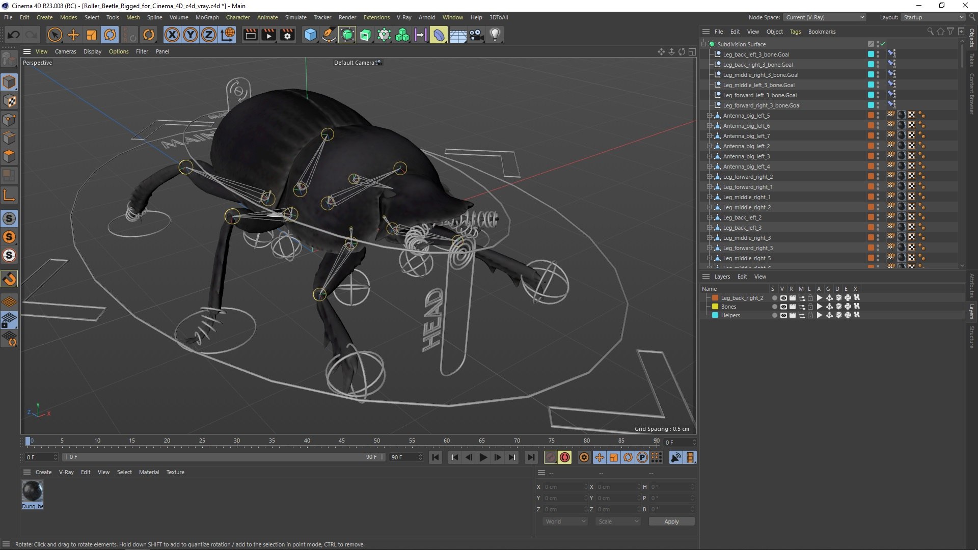Play the animation forward
Viewport: 978px width, 550px height.
(x=483, y=457)
